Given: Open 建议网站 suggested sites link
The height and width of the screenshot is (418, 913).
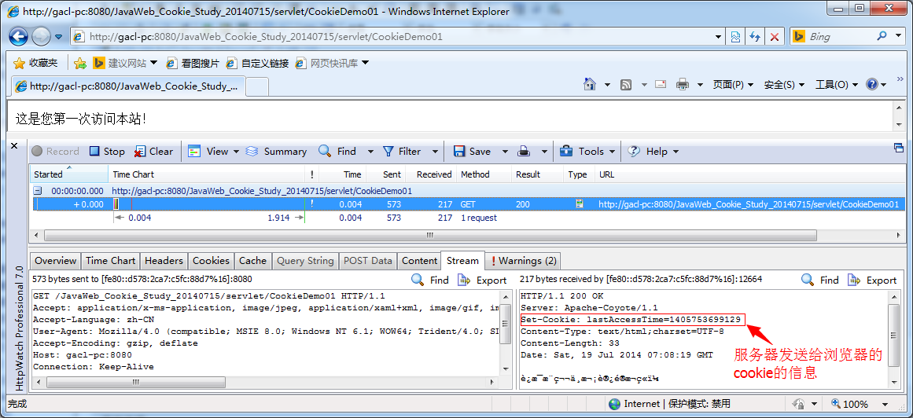Looking at the screenshot, I should 125,63.
